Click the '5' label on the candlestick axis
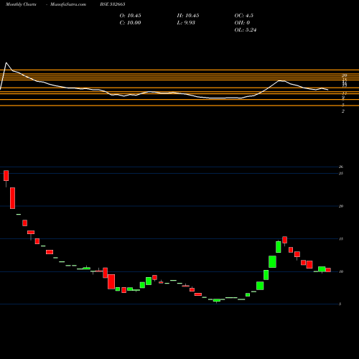 coord(340,304)
